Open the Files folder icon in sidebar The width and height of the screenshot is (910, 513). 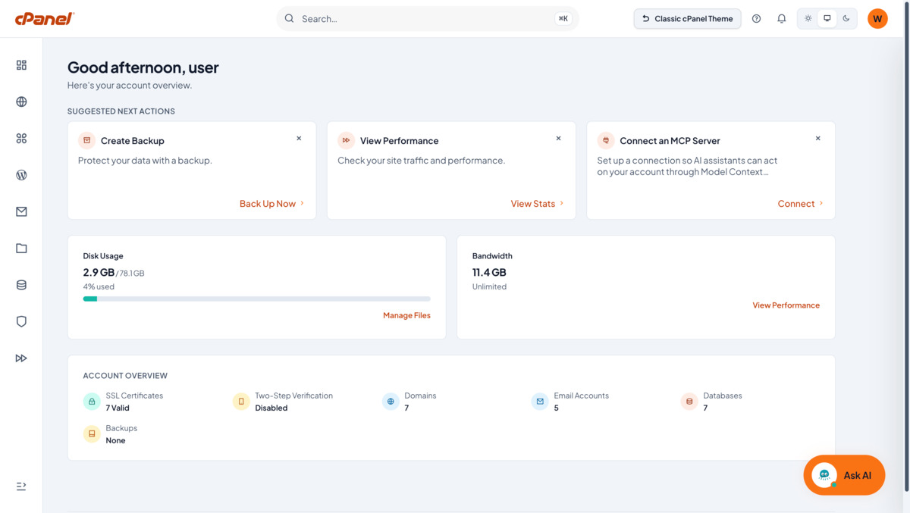[x=21, y=248]
